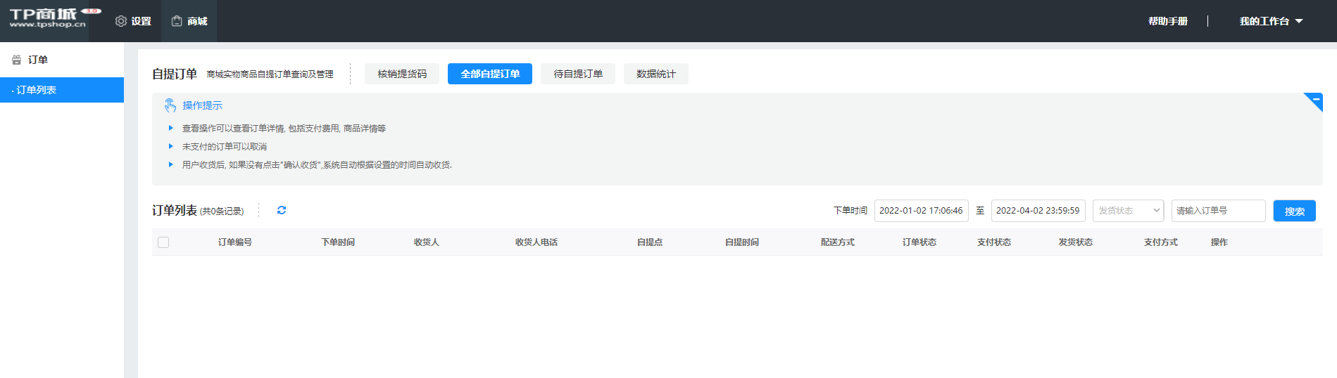Refresh the order list with the reload icon
Screen dimensions: 1337x378
[282, 210]
